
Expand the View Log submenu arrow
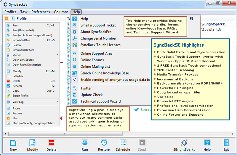57,102
